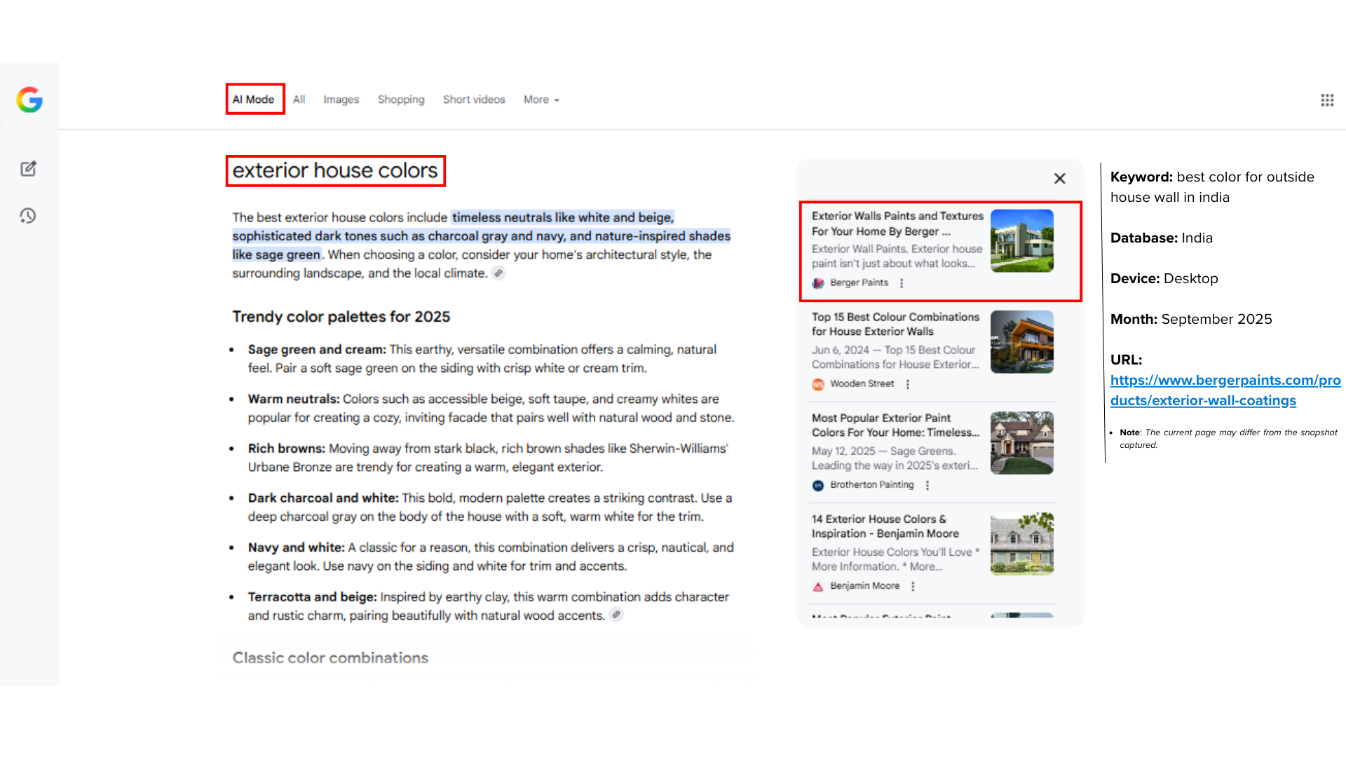
Task: Open options menu for Berger Paints result
Action: click(x=902, y=283)
